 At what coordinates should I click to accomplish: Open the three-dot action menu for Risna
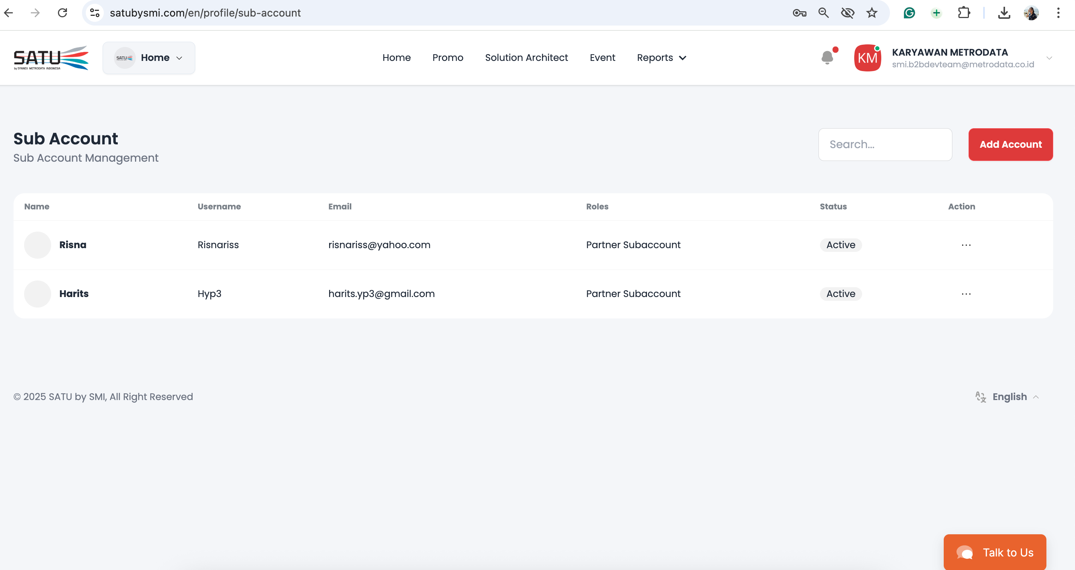pos(966,245)
